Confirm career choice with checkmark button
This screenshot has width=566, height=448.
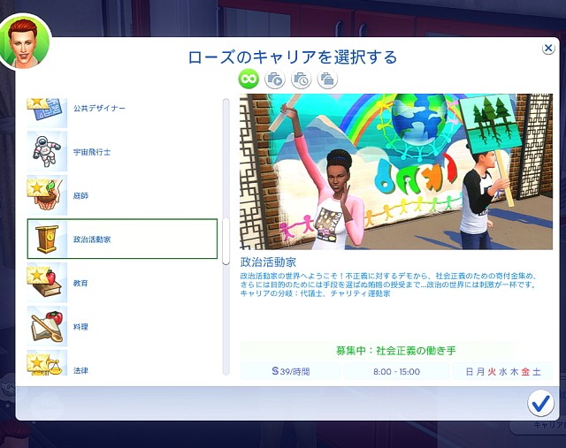click(x=540, y=403)
